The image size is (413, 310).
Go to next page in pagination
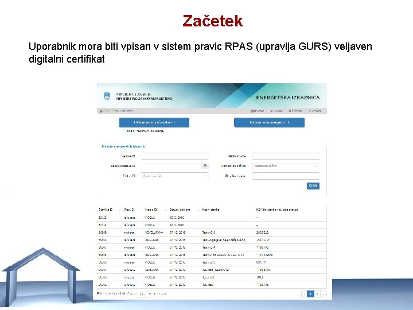point(324,294)
